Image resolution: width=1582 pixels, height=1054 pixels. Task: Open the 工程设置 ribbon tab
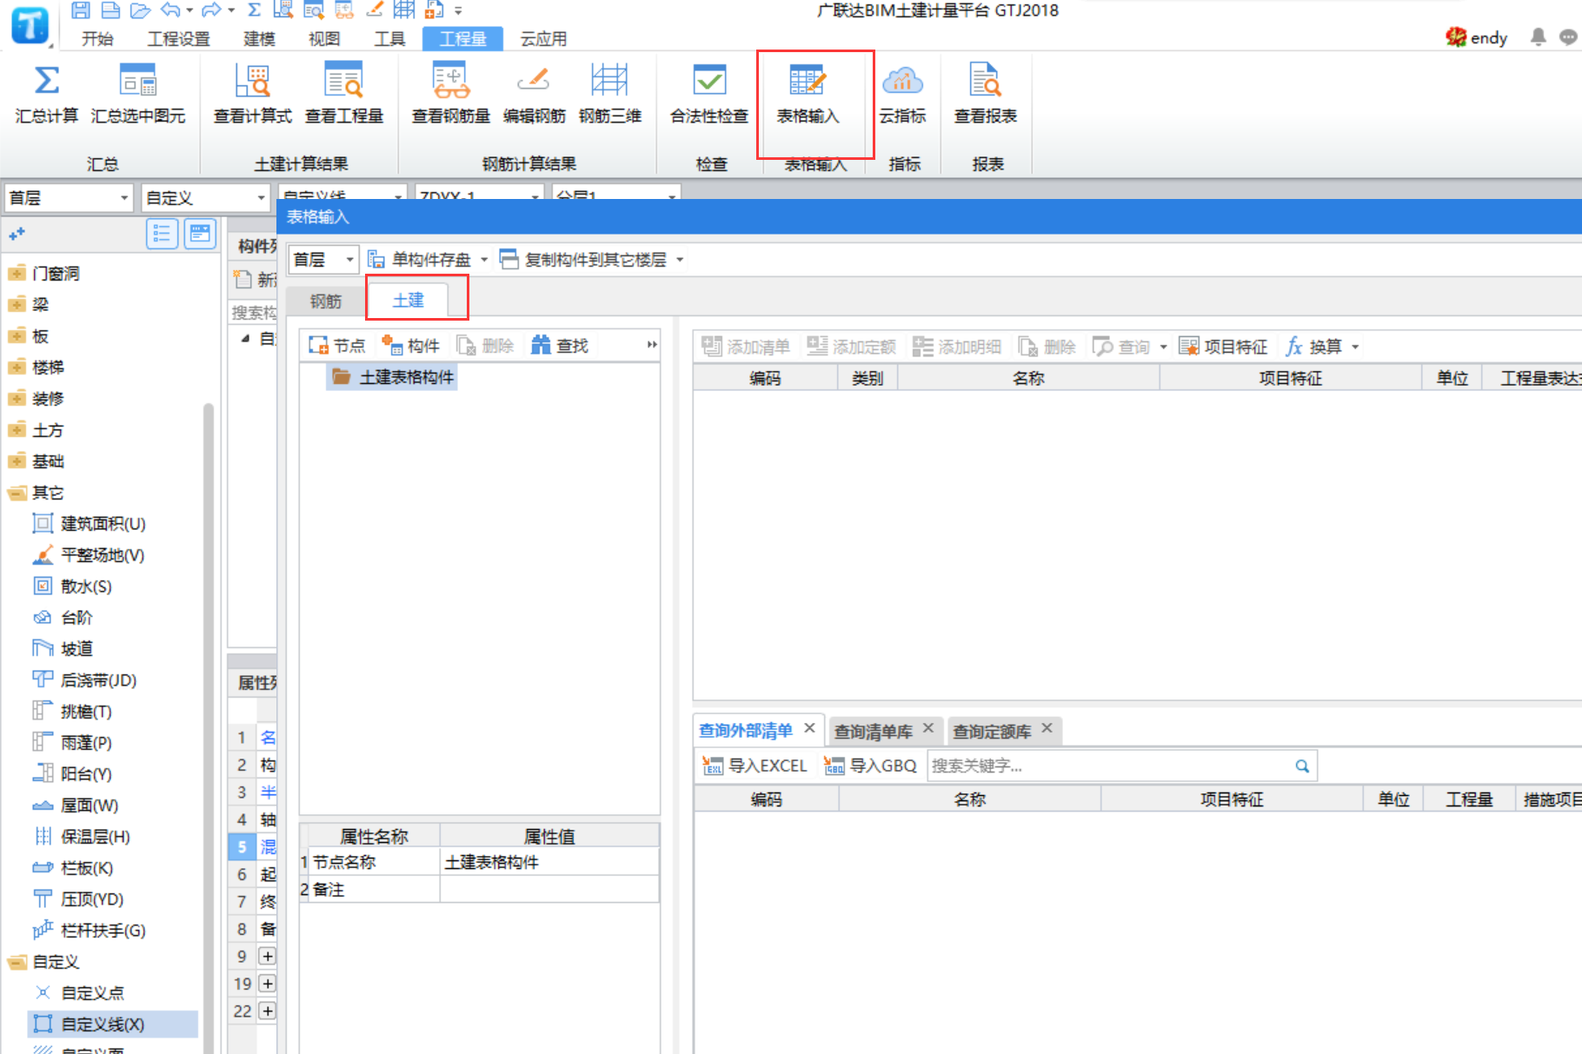178,38
